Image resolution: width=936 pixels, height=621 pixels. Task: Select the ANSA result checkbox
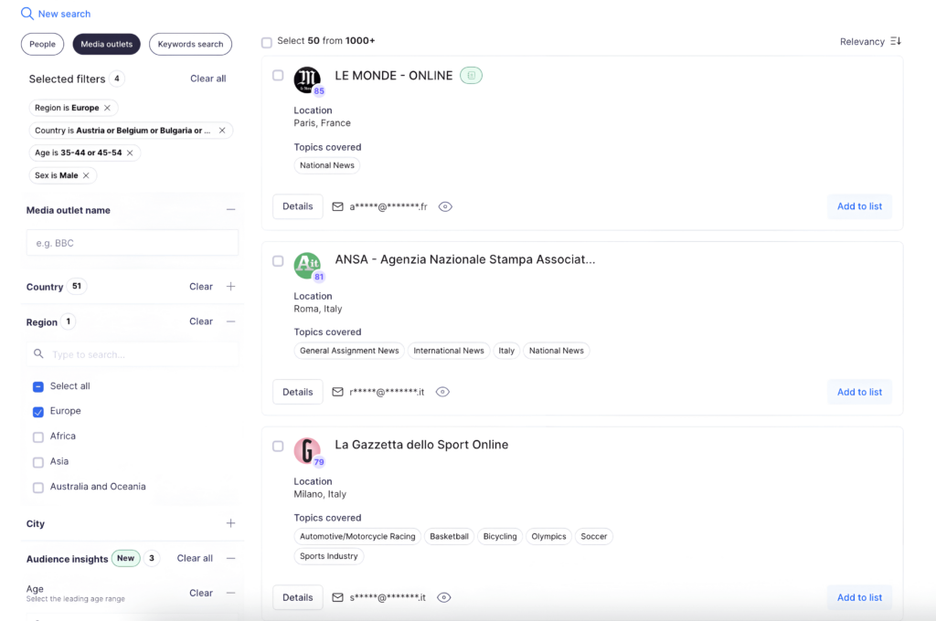point(278,260)
